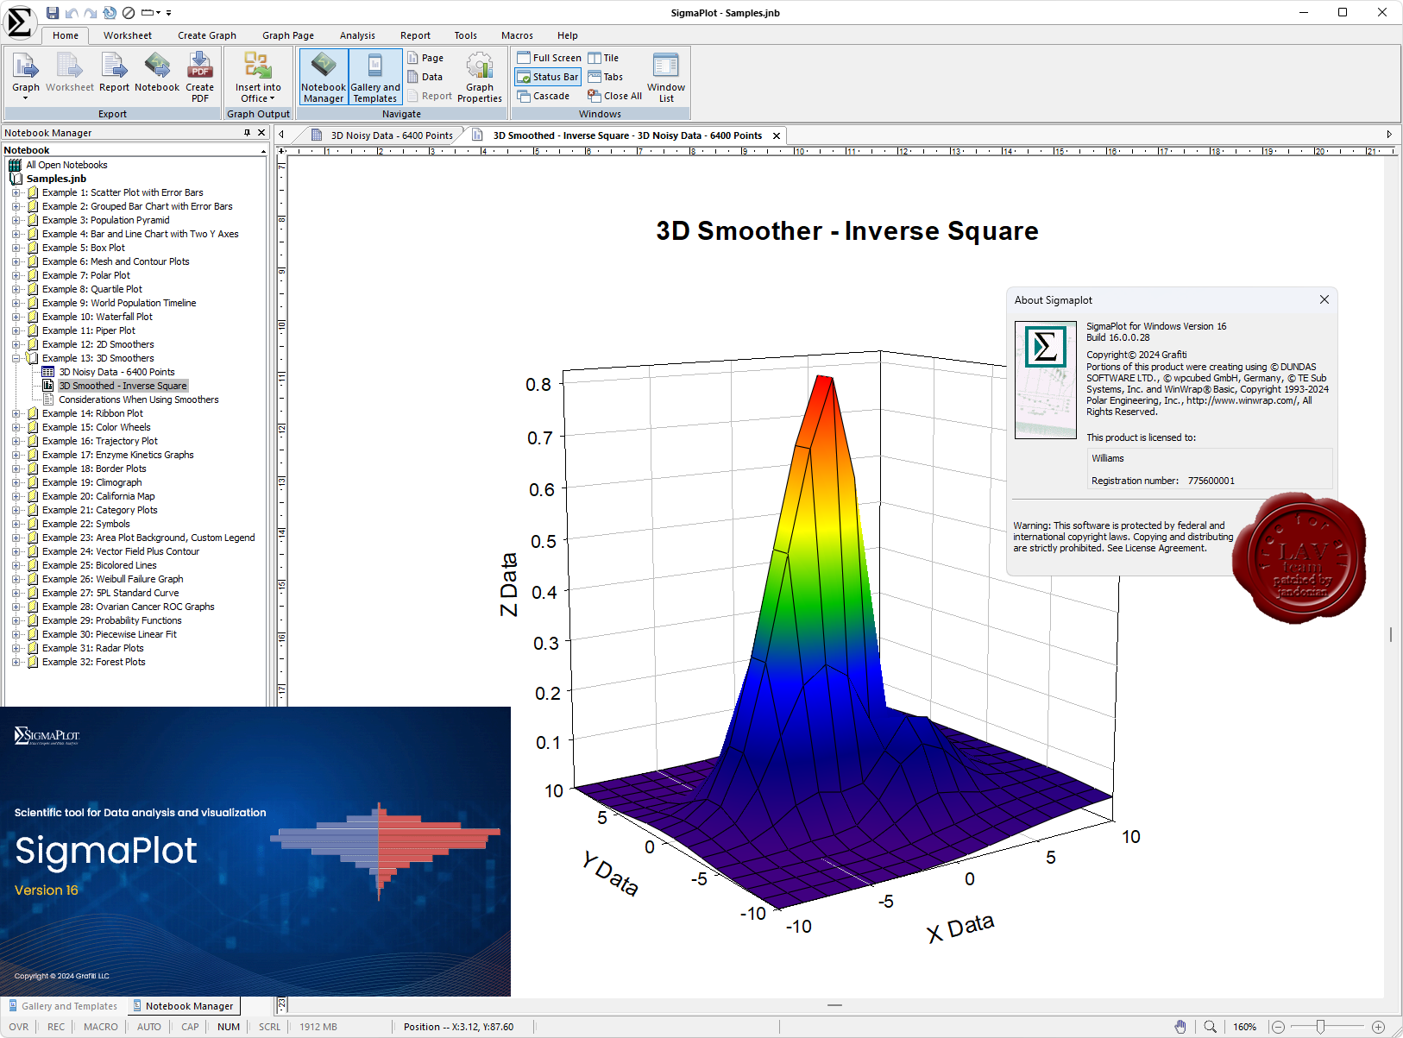Click the Z Data axis label
Screen dimensions: 1403x1038
[508, 585]
